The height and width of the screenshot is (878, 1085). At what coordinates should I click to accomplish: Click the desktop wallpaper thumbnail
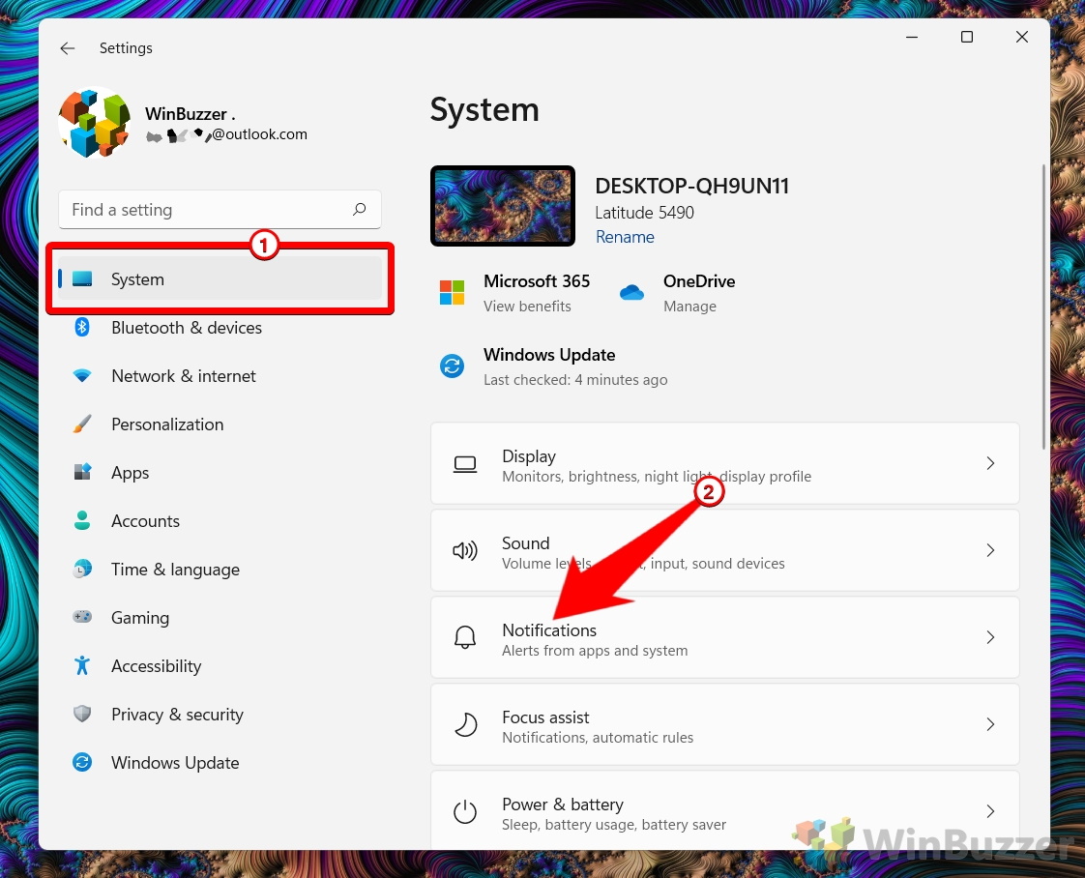pyautogui.click(x=503, y=206)
